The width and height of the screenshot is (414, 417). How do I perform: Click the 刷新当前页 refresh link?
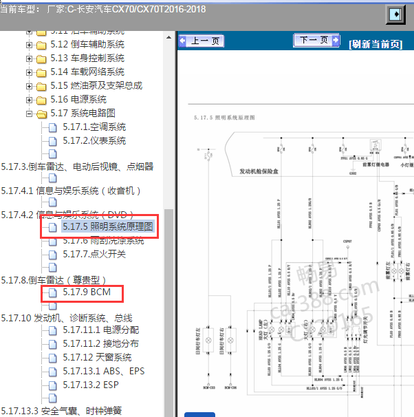[x=375, y=44]
